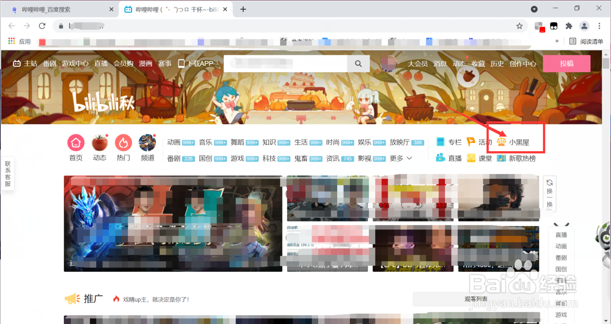Open 游戏中心 in the top navigation

(x=75, y=63)
